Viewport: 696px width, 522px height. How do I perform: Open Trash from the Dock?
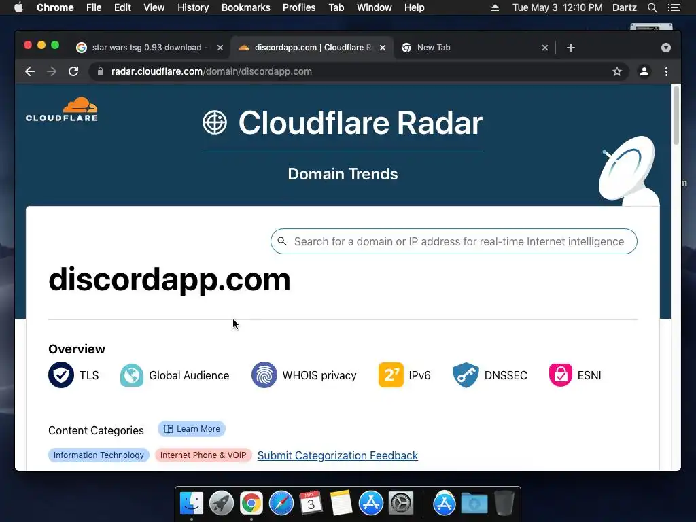pyautogui.click(x=504, y=503)
